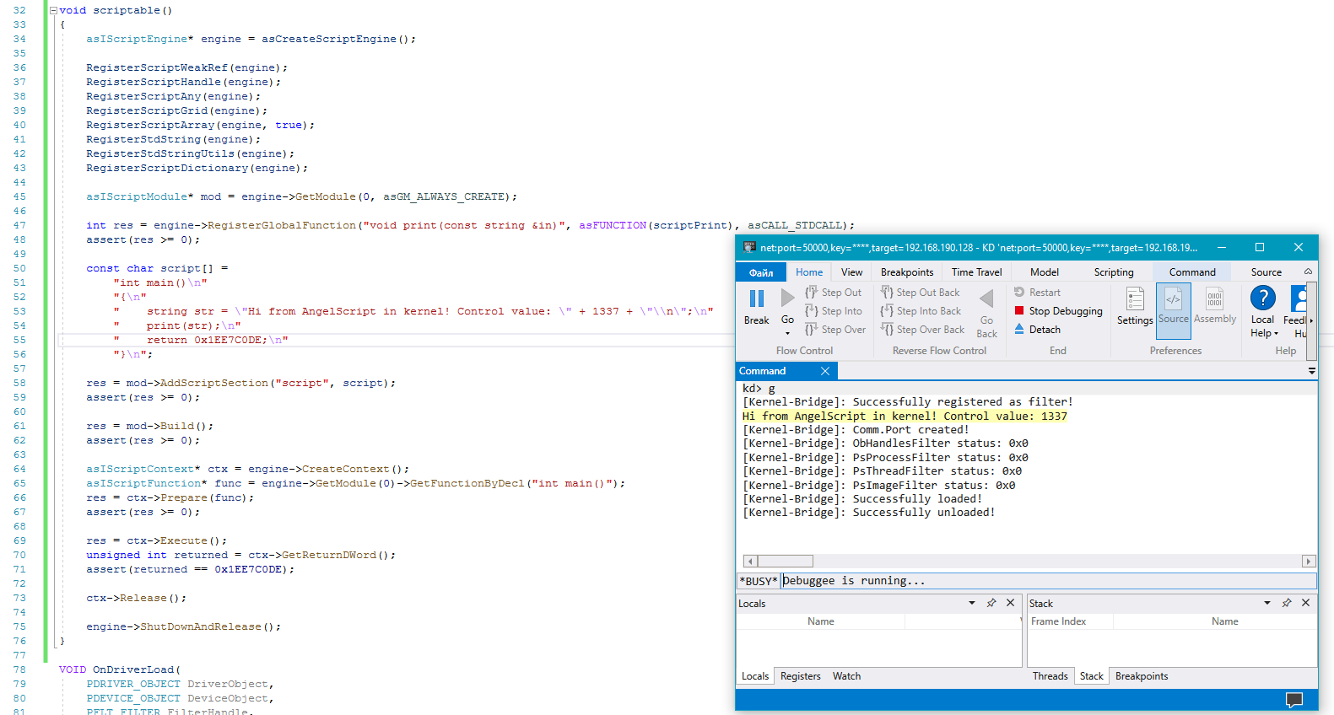This screenshot has height=715, width=1334.
Task: Open the Registers tab
Action: [800, 676]
